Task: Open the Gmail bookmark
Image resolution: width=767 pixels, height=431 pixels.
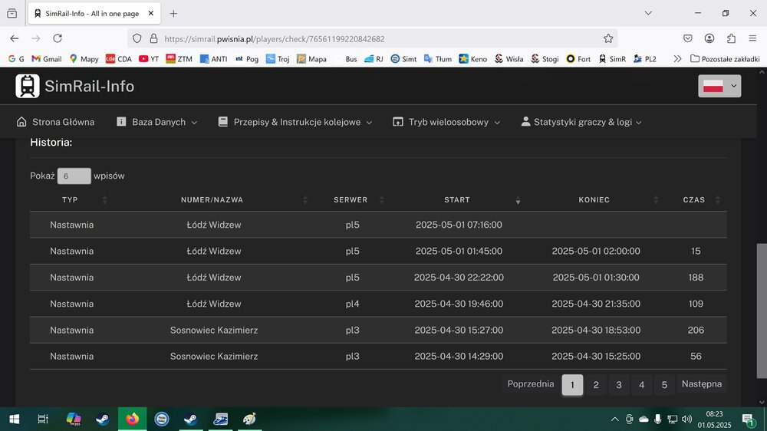Action: 46,58
